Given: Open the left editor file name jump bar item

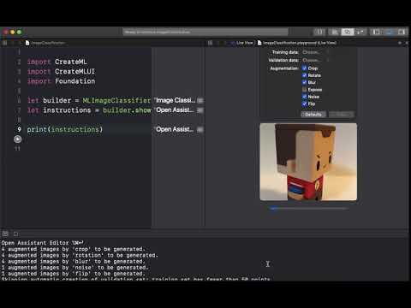Looking at the screenshot, I should 48,43.
